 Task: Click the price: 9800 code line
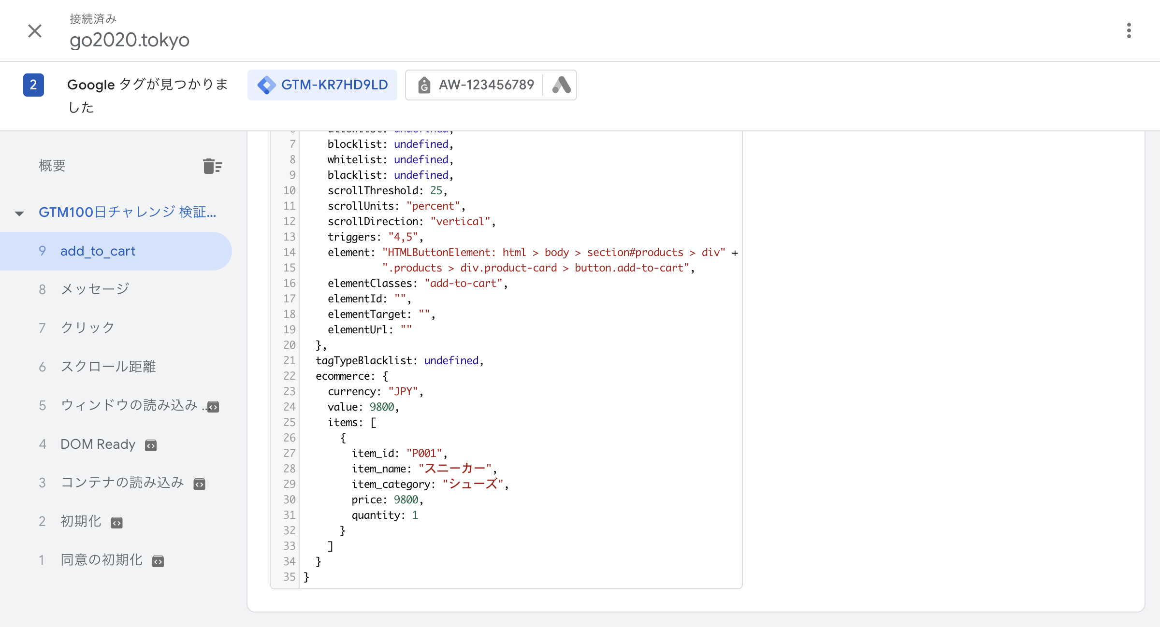(387, 499)
